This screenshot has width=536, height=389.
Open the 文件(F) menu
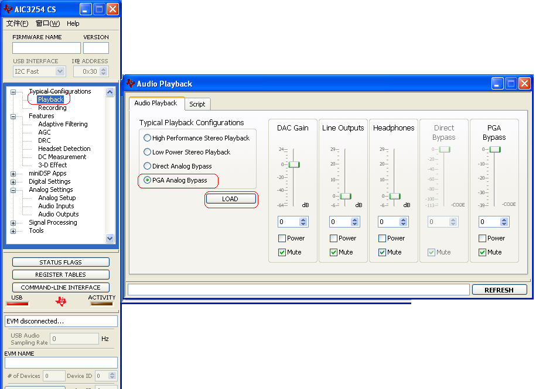[x=17, y=23]
